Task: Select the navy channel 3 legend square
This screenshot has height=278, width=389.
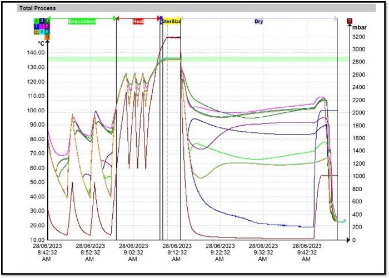Action: click(42, 21)
